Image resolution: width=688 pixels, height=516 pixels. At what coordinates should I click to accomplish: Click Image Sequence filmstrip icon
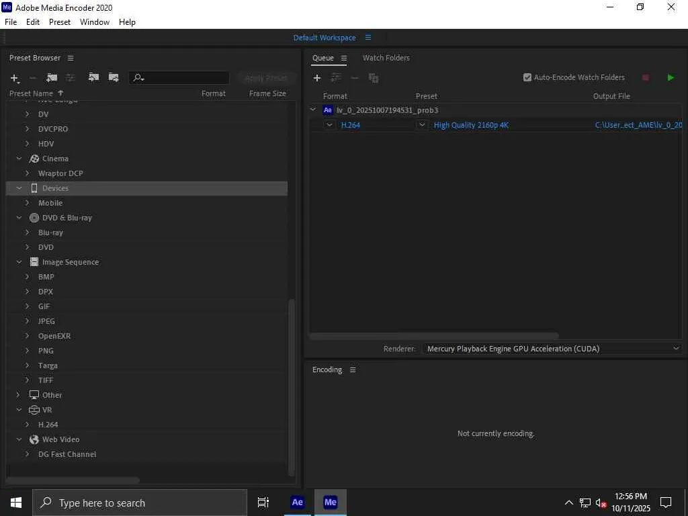click(34, 262)
